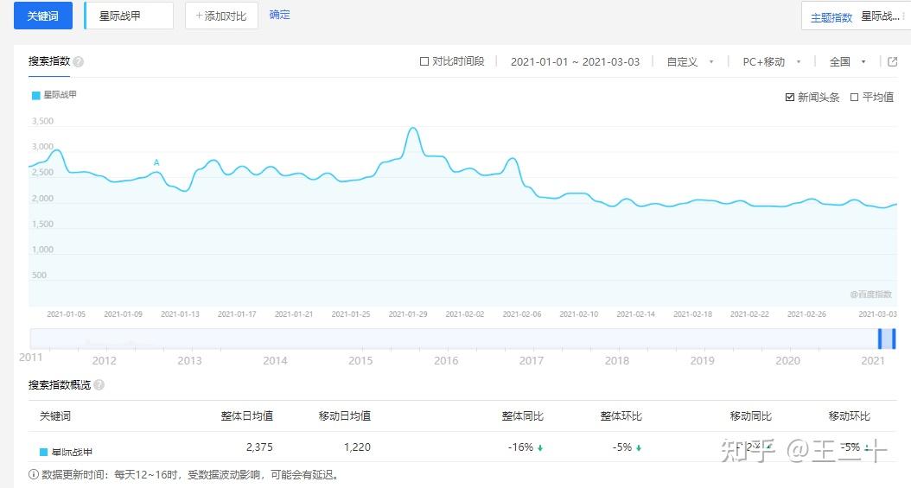This screenshot has height=488, width=911.
Task: Click the info icon before 数据更新时间
Action: click(x=33, y=475)
